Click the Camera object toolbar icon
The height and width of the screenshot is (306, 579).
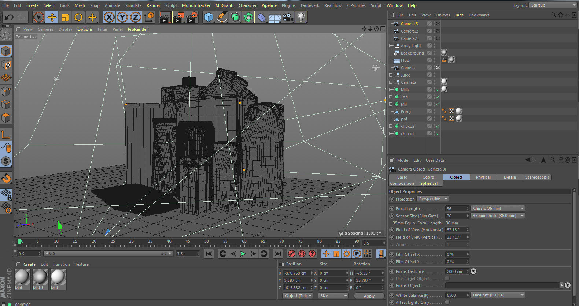[x=288, y=17]
